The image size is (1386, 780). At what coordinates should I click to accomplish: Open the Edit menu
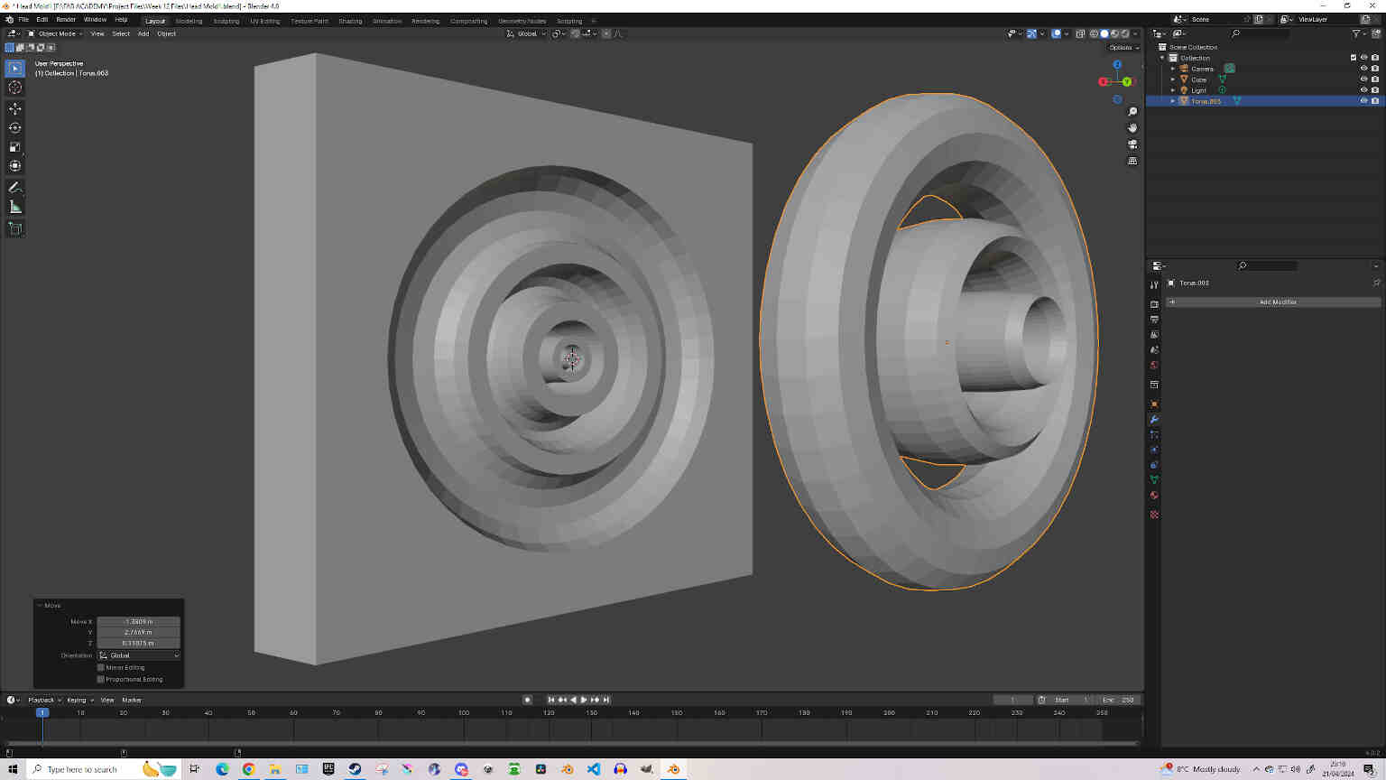pyautogui.click(x=42, y=19)
